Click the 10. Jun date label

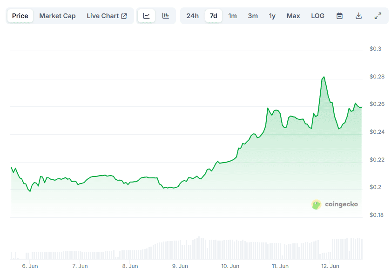click(x=230, y=266)
